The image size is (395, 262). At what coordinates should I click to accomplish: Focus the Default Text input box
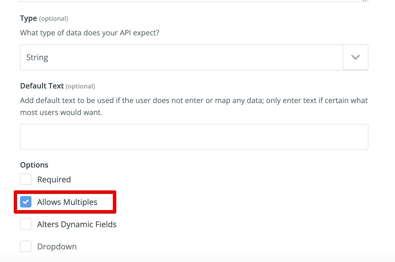click(194, 137)
